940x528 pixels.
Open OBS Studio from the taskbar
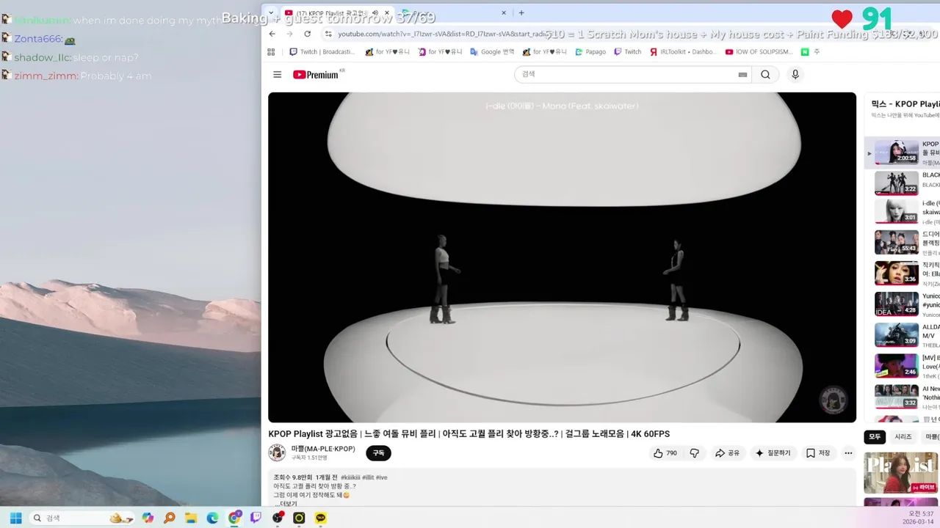278,518
